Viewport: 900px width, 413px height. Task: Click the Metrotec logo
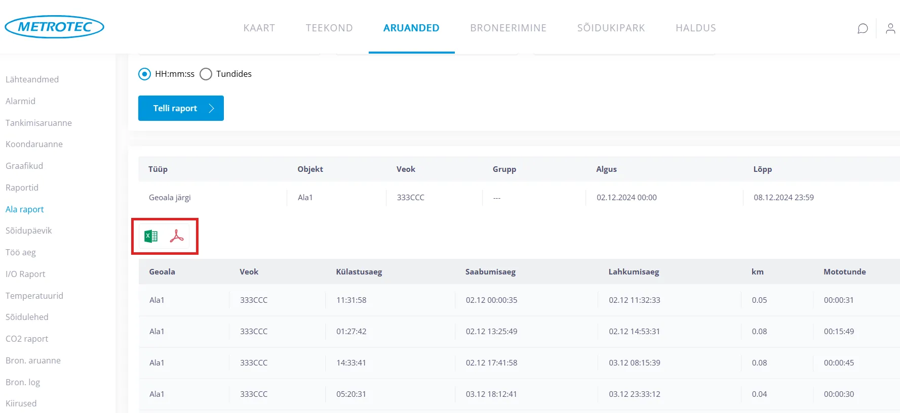coord(54,27)
